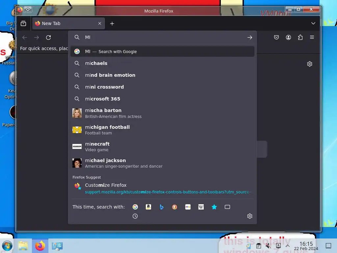
Task: Choose the mind brain emotion suggestion
Action: 162,75
